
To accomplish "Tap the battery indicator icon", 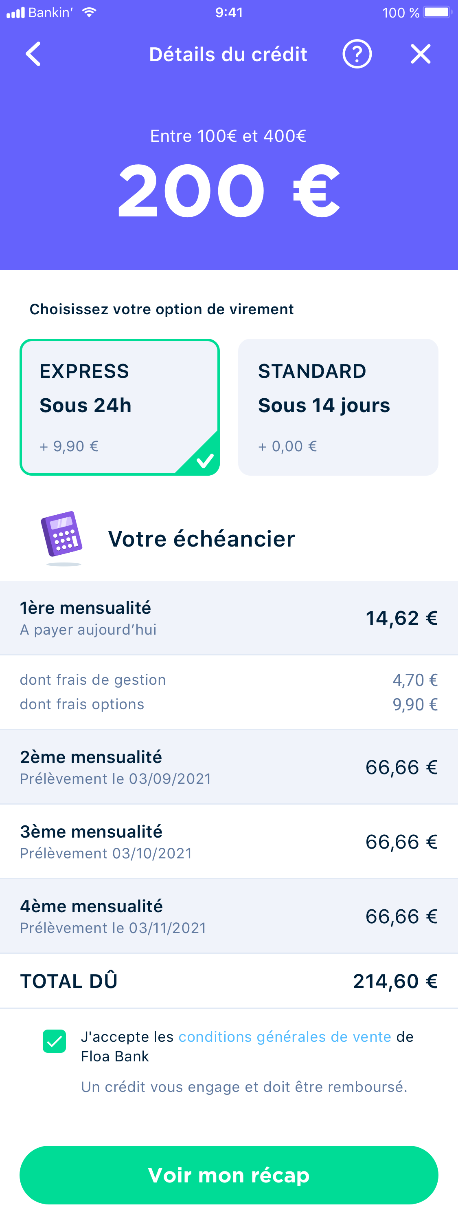I will (438, 12).
